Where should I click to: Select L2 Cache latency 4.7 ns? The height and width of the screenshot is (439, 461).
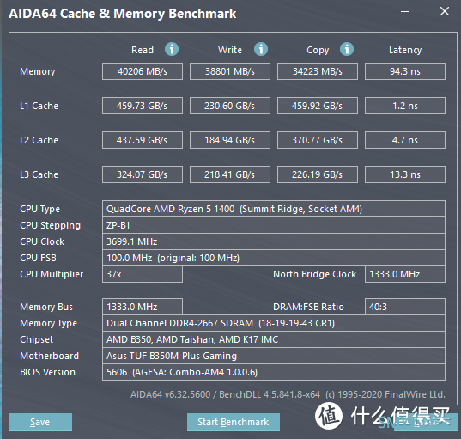(x=405, y=140)
